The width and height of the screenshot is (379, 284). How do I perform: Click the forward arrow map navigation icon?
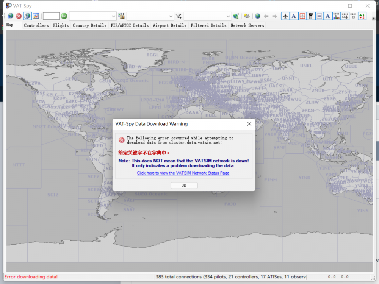click(274, 16)
